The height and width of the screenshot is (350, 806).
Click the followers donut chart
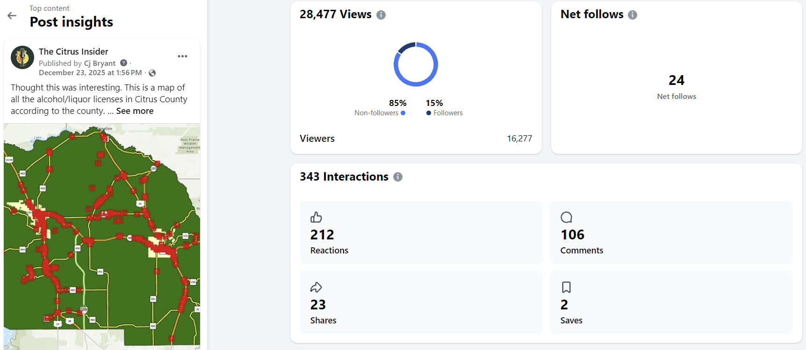click(416, 64)
